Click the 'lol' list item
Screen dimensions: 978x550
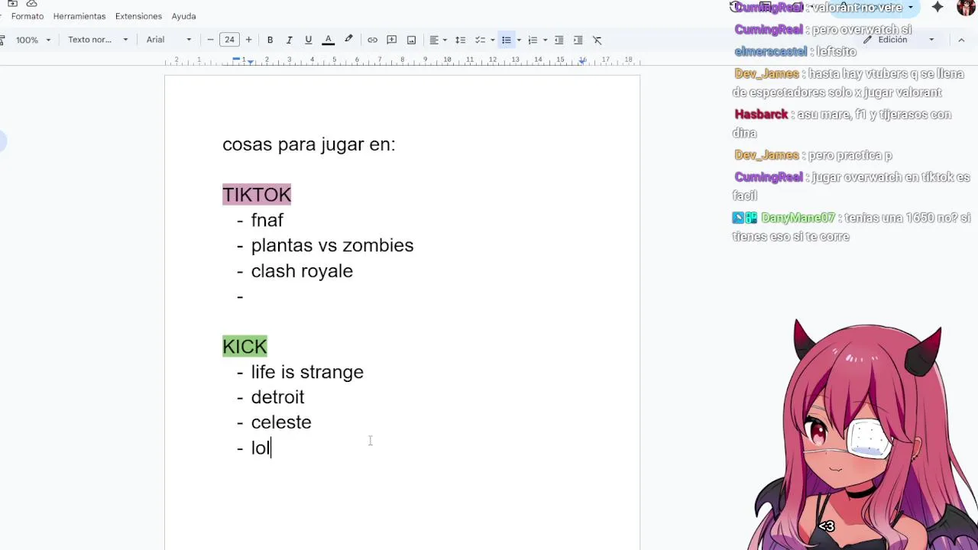tap(261, 448)
